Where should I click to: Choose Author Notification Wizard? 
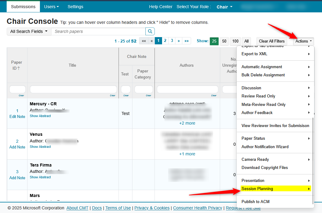pos(265,147)
